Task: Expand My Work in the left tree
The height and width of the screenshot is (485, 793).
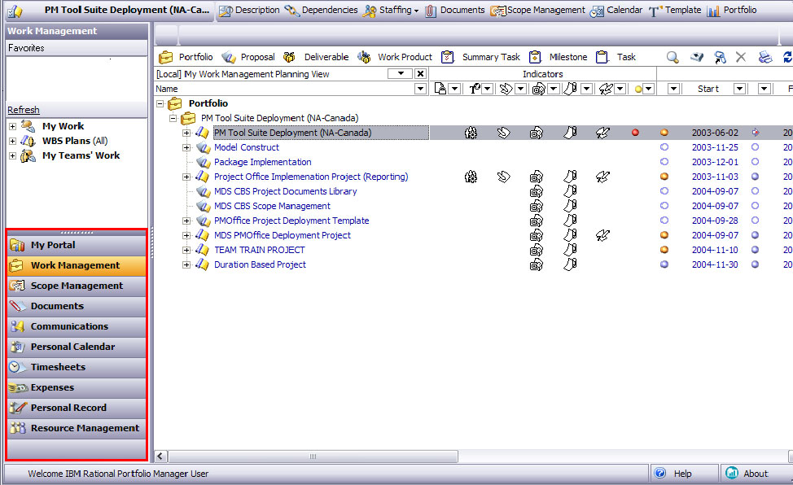Action: click(13, 126)
